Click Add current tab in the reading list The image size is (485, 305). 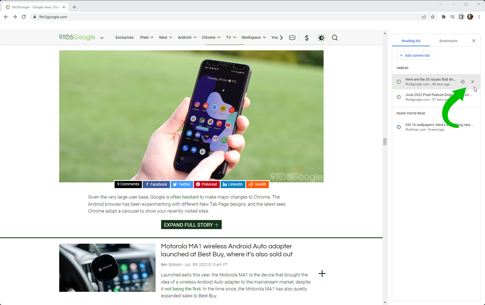pos(414,55)
